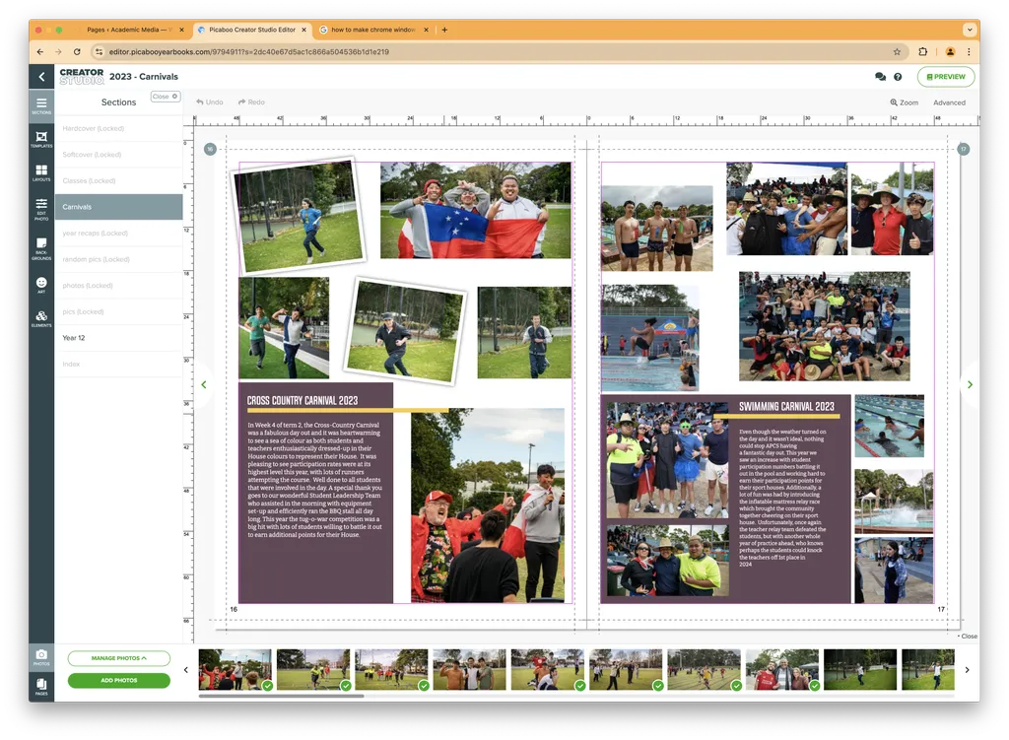Viewport: 1009px width, 740px height.
Task: Open a new browser tab
Action: (x=444, y=30)
